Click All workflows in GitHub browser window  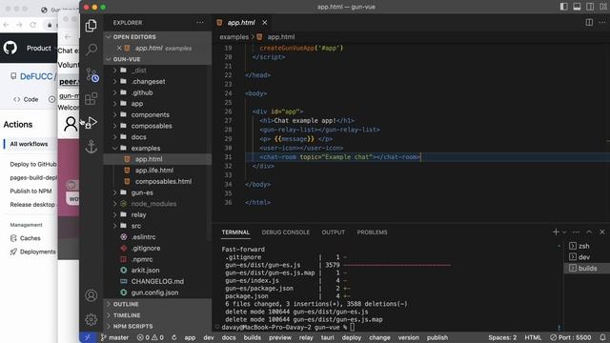[x=29, y=144]
